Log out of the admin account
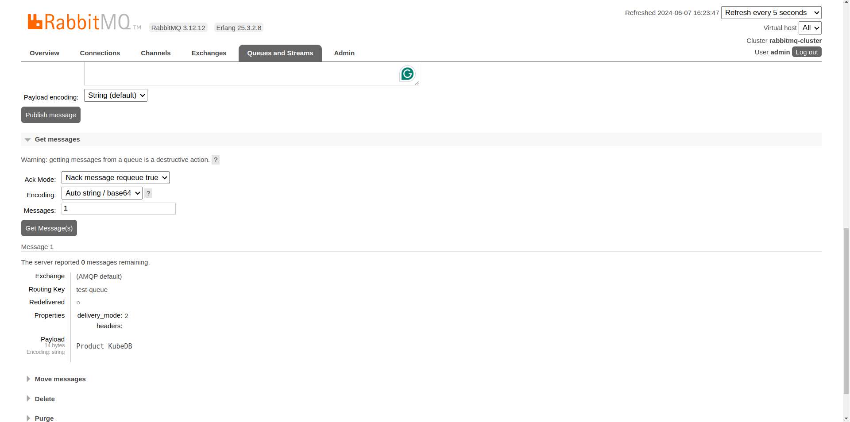This screenshot has height=422, width=850. [x=806, y=52]
